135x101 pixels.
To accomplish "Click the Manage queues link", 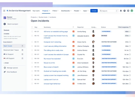I will tap(12, 68).
